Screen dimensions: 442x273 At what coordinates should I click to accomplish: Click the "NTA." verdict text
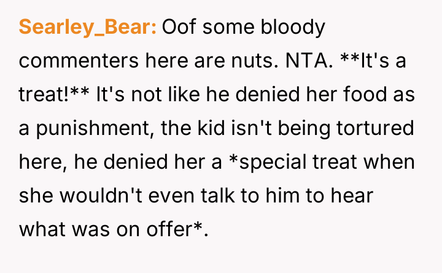[289, 62]
